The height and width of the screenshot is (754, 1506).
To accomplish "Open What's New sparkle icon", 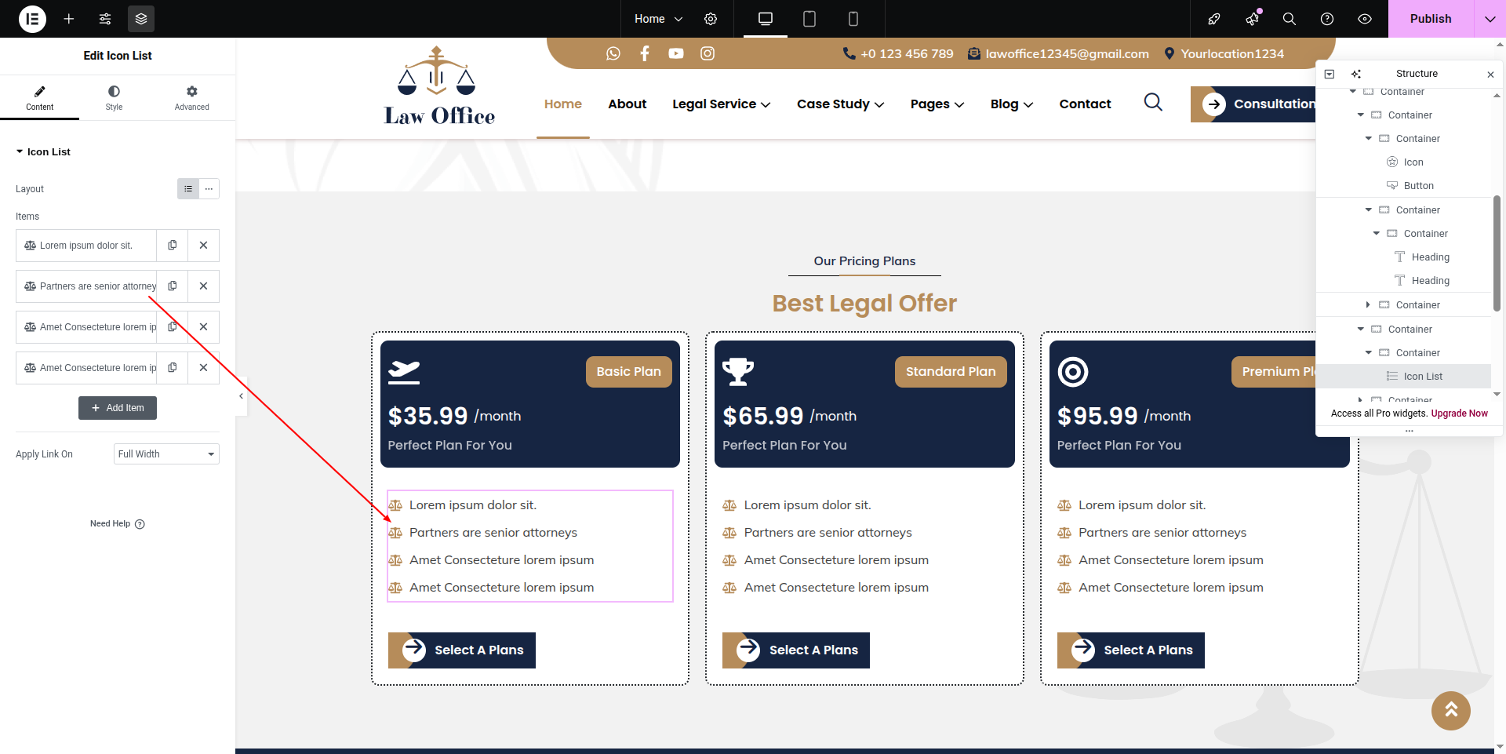I will pos(1252,19).
